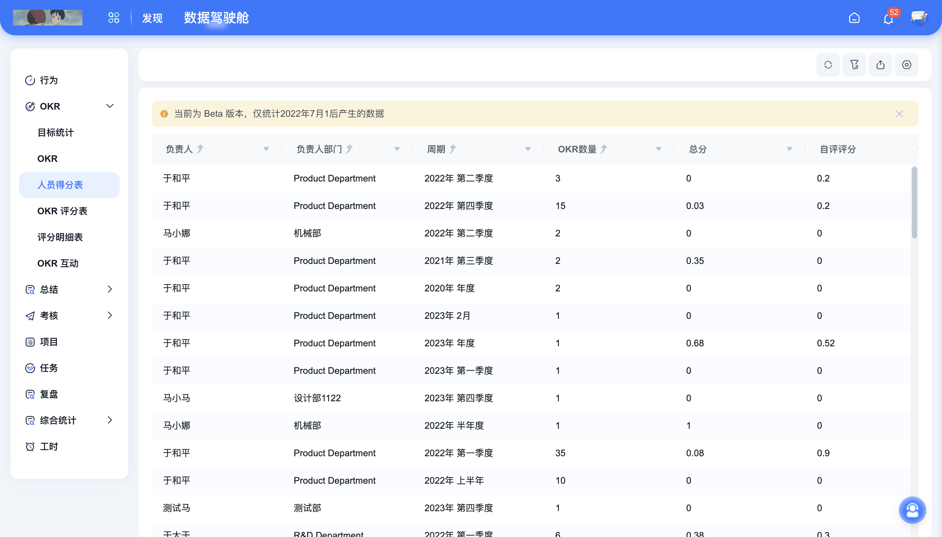Open OKR数量 column dropdown arrow

pos(659,149)
